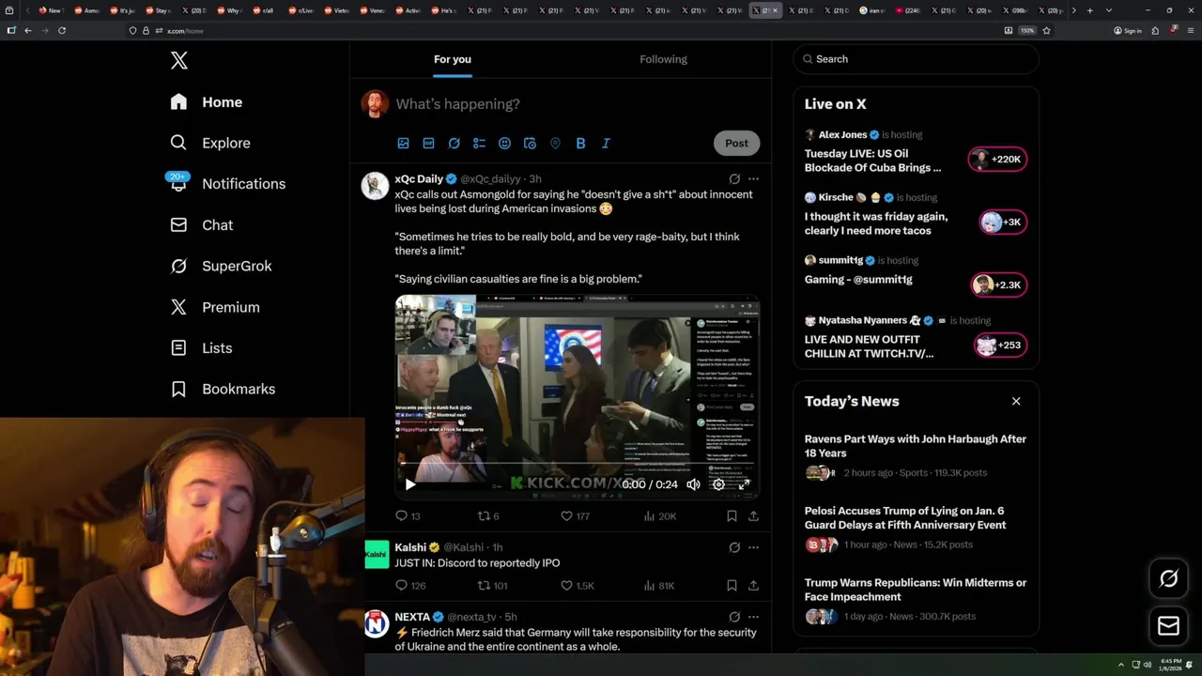The height and width of the screenshot is (676, 1202).
Task: Tag location icon in composer
Action: (x=555, y=144)
